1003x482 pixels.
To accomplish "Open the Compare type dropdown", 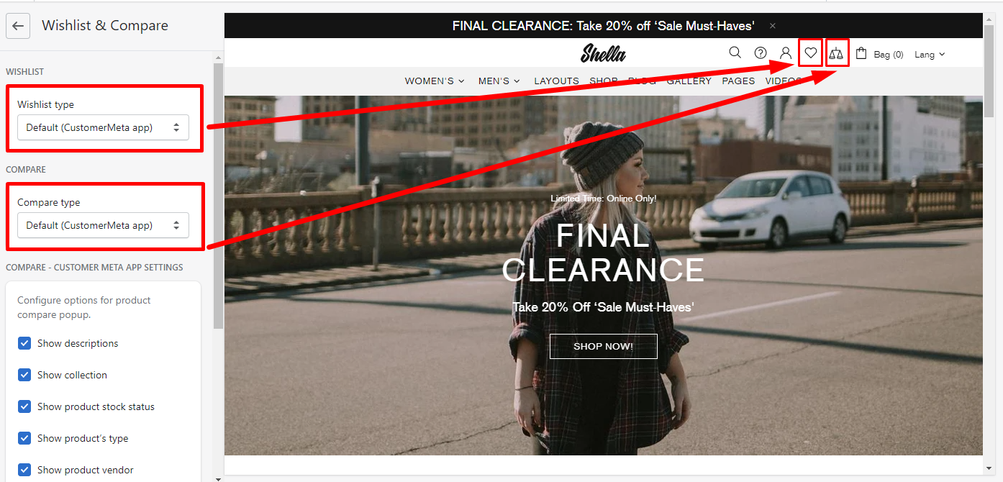I will click(x=104, y=225).
